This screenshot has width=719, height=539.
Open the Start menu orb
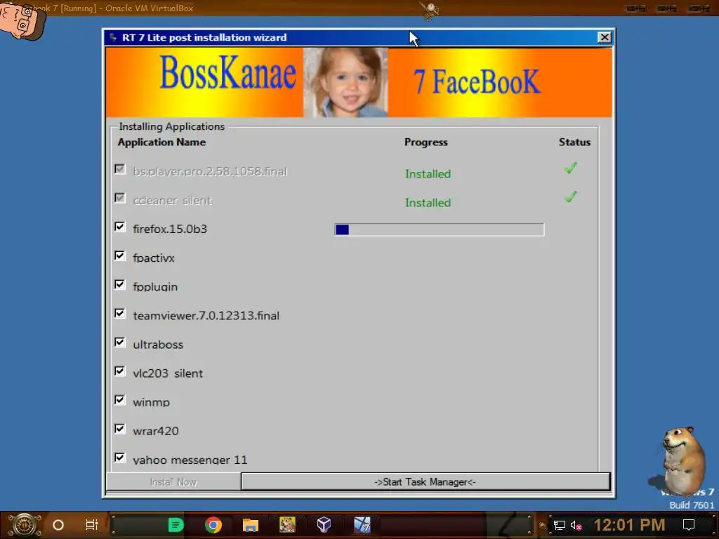[x=25, y=525]
